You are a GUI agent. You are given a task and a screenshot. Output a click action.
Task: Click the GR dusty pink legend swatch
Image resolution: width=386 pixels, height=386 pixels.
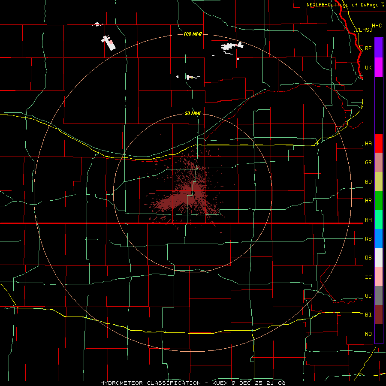coord(379,163)
